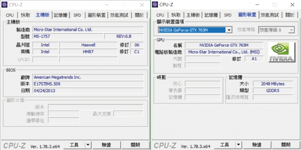Click the GPU revision field A1
The image size is (301, 150).
[x=254, y=59]
